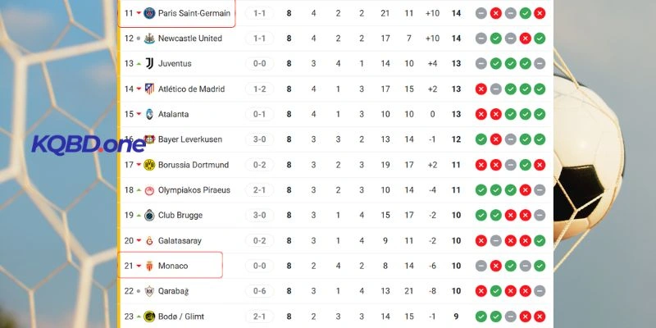This screenshot has height=328, width=656.
Task: Click the KQBD.one site logo
Action: click(88, 145)
